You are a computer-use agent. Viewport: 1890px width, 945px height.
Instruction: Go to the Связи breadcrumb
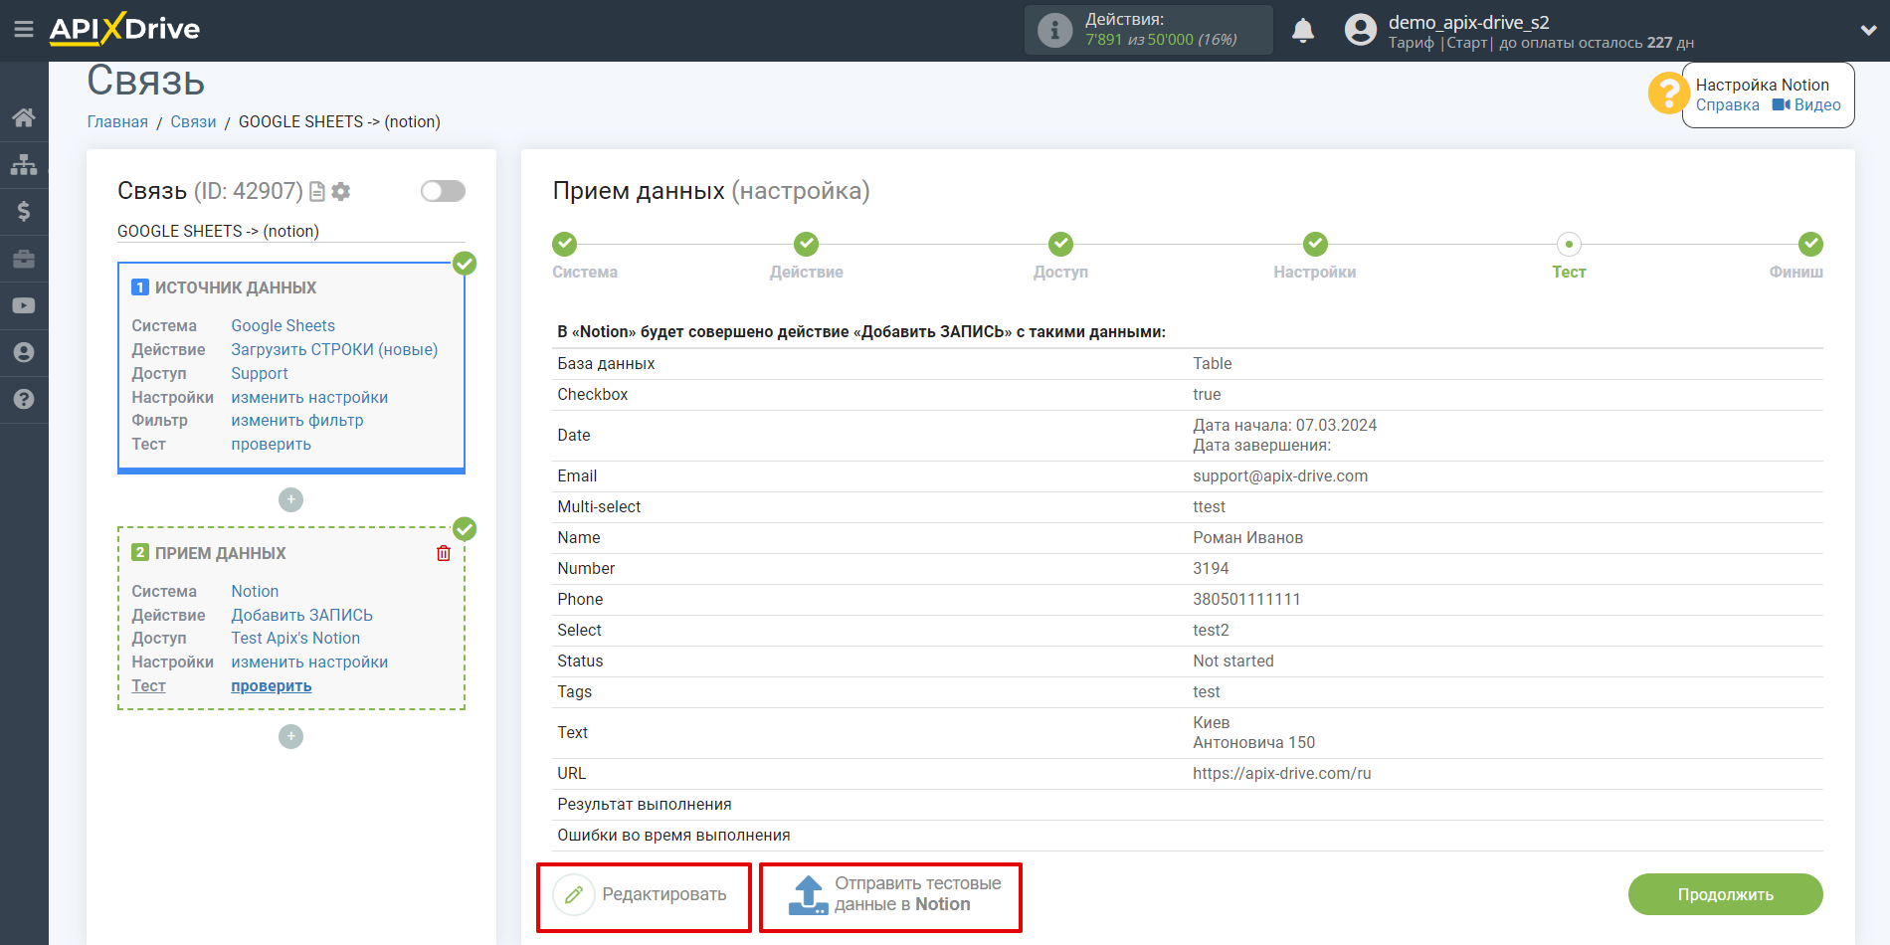(x=193, y=121)
